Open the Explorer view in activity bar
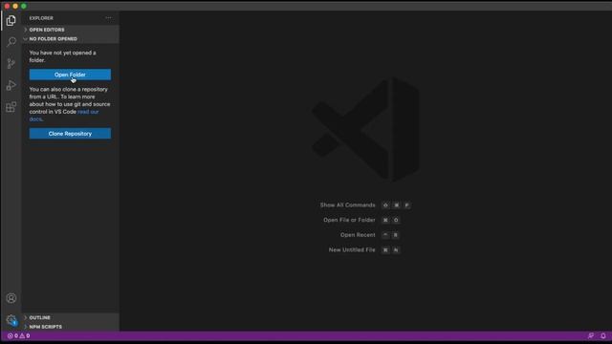Viewport: 612px width, 344px height. (11, 20)
